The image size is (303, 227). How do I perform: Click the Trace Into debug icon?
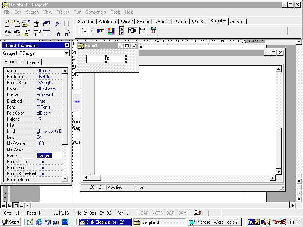58,33
